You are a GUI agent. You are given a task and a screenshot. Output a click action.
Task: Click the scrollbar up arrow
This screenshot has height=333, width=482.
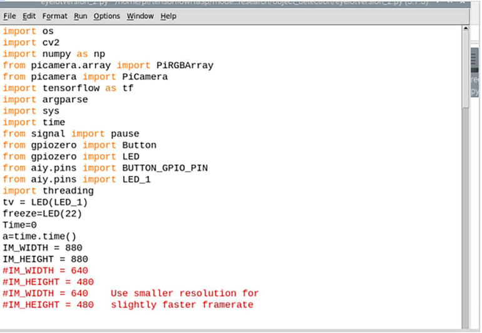(x=465, y=29)
